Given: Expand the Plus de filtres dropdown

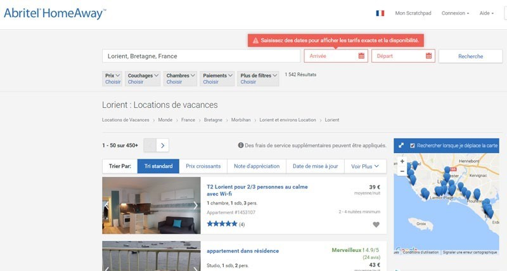Looking at the screenshot, I should point(258,79).
